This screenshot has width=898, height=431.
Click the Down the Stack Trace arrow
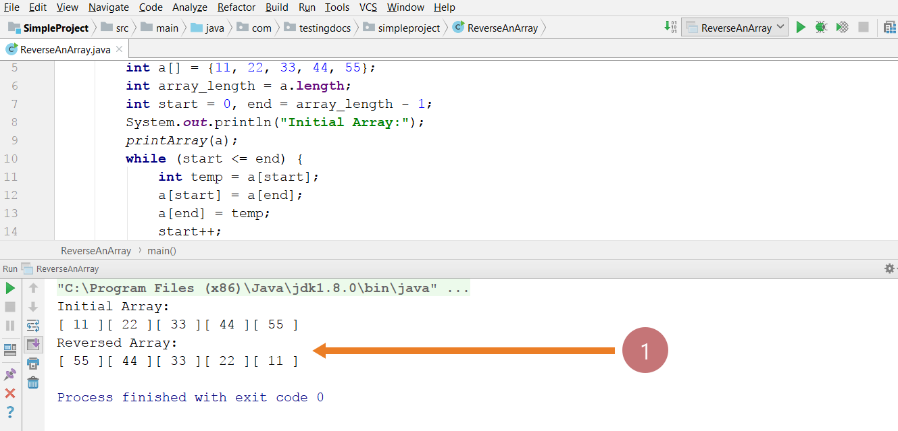33,307
